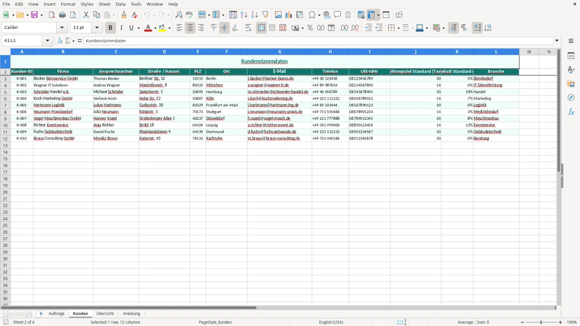Click Increase Indent icon
580x326 pixels.
click(368, 28)
